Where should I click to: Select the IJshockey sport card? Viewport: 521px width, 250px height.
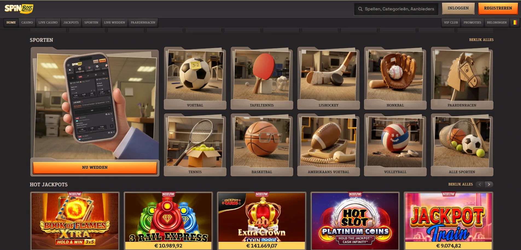(x=328, y=78)
